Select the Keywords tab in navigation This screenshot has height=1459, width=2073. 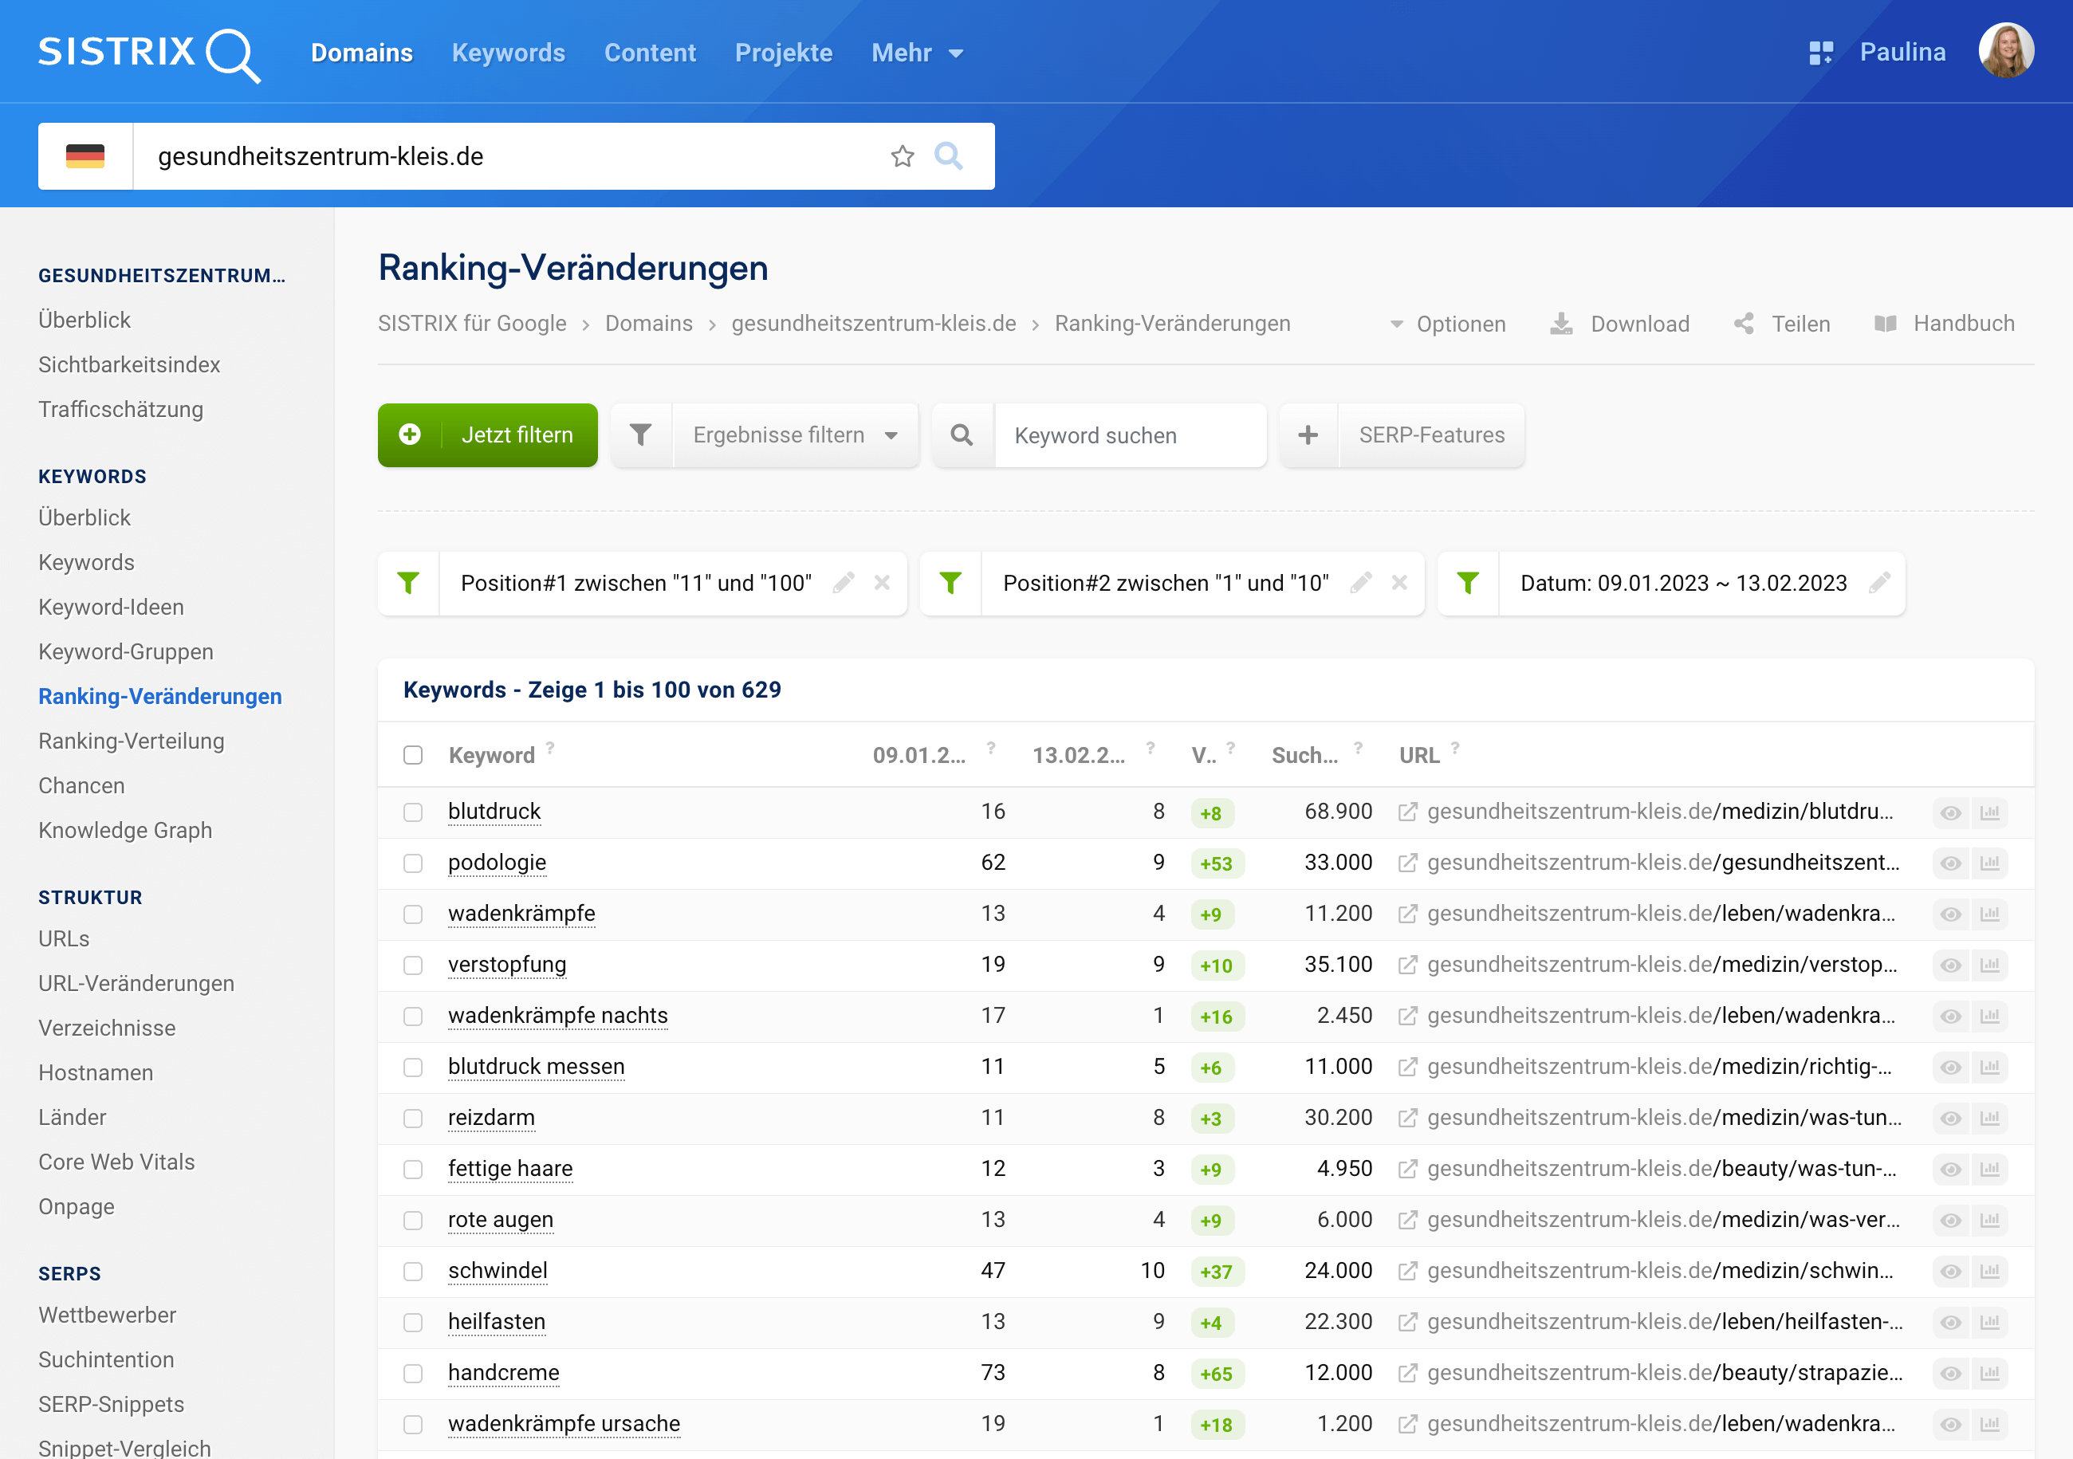coord(507,53)
